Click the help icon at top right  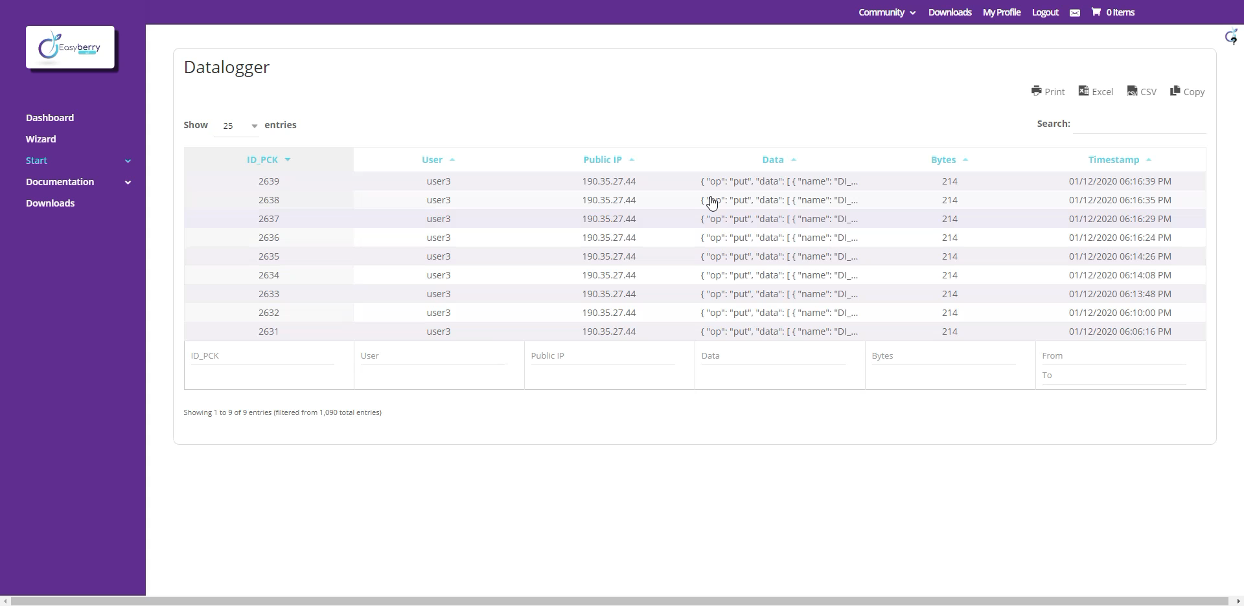[x=1232, y=37]
